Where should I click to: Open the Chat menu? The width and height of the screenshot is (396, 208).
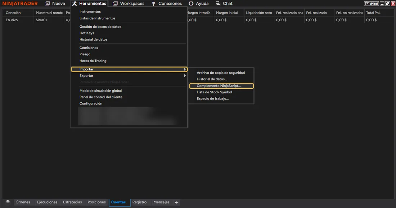click(x=228, y=4)
